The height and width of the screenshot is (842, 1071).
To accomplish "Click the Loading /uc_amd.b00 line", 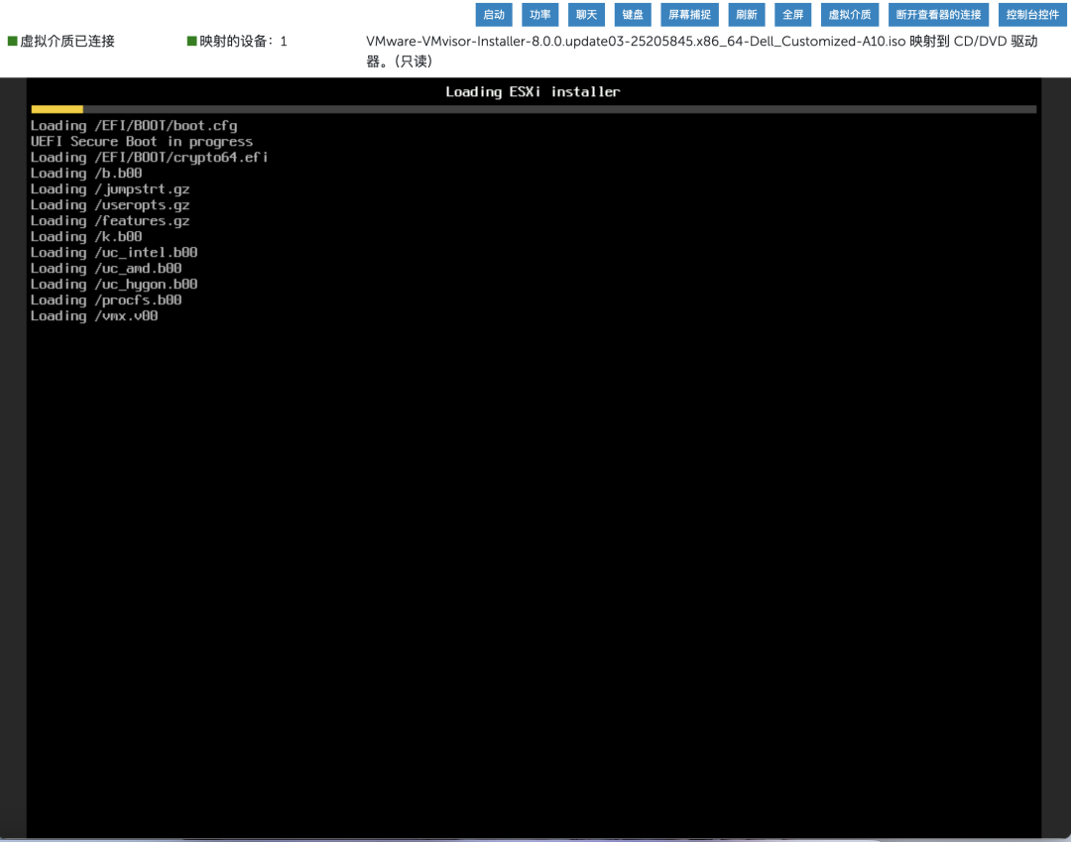I will 106,269.
